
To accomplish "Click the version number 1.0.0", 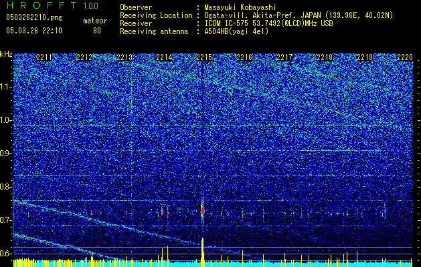I will [x=91, y=5].
